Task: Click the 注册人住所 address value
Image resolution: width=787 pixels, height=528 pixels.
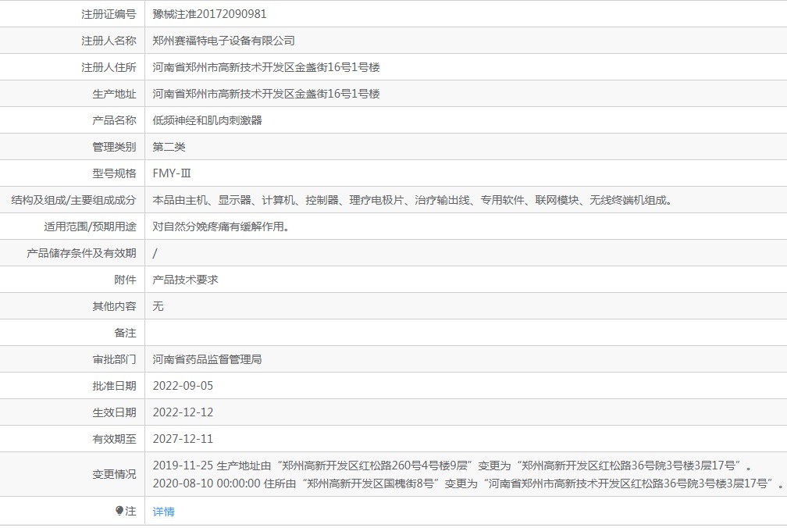Action: [x=266, y=67]
